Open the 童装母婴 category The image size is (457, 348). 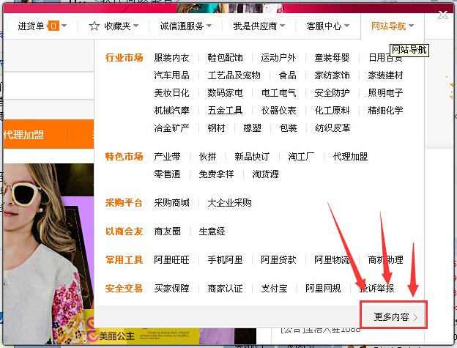[x=332, y=58]
